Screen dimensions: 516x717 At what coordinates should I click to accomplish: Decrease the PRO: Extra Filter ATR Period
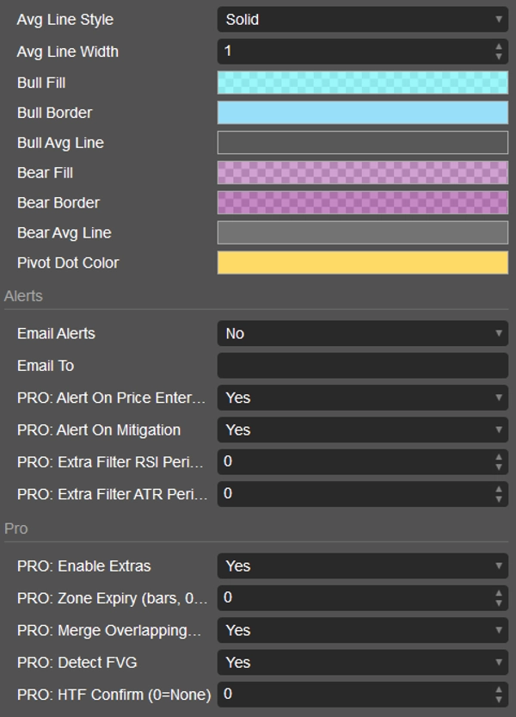coord(501,498)
